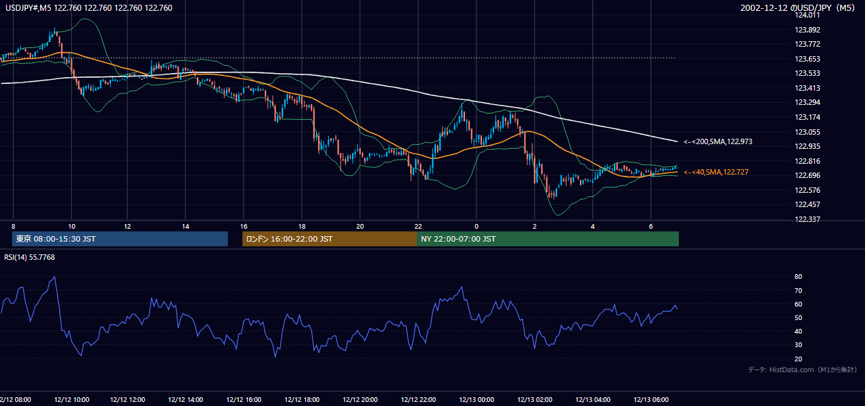865x406 pixels.
Task: Click the 12/12 22:00 time label
Action: pos(420,399)
